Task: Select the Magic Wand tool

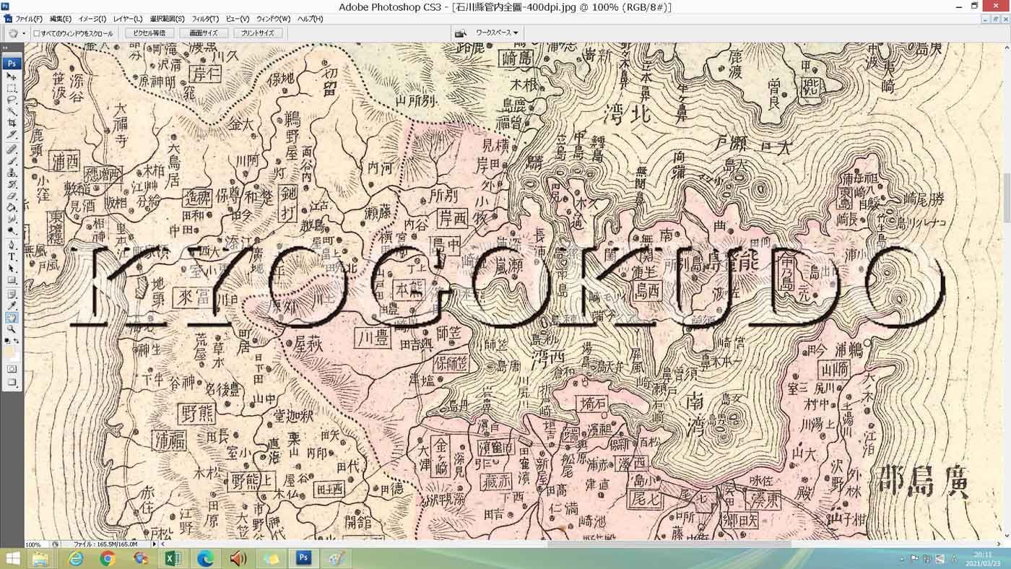Action: (12, 112)
